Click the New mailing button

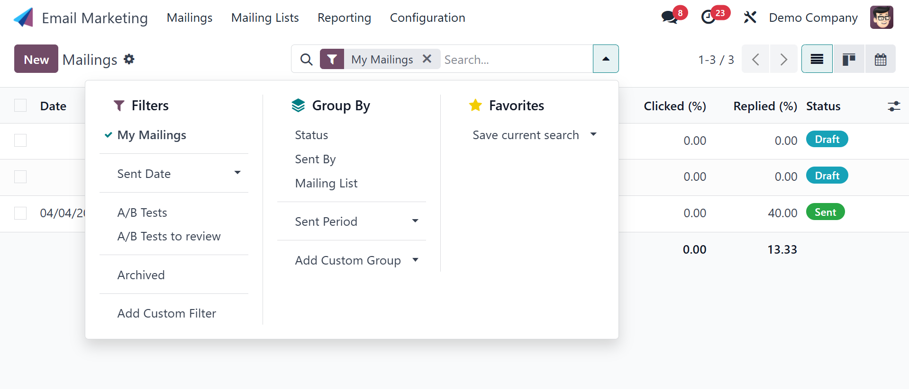tap(36, 59)
